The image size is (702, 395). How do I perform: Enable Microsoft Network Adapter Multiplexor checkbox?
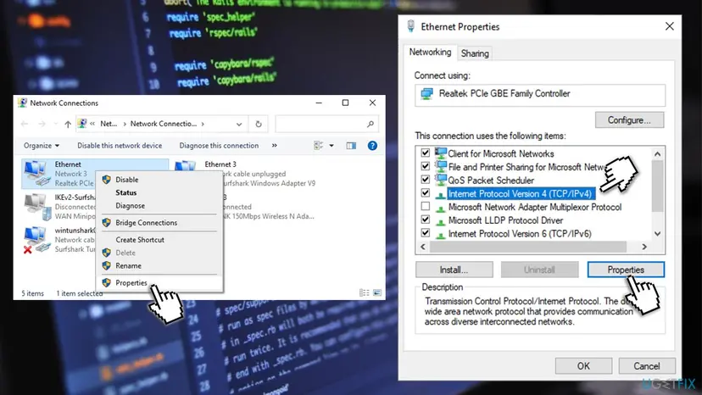426,207
